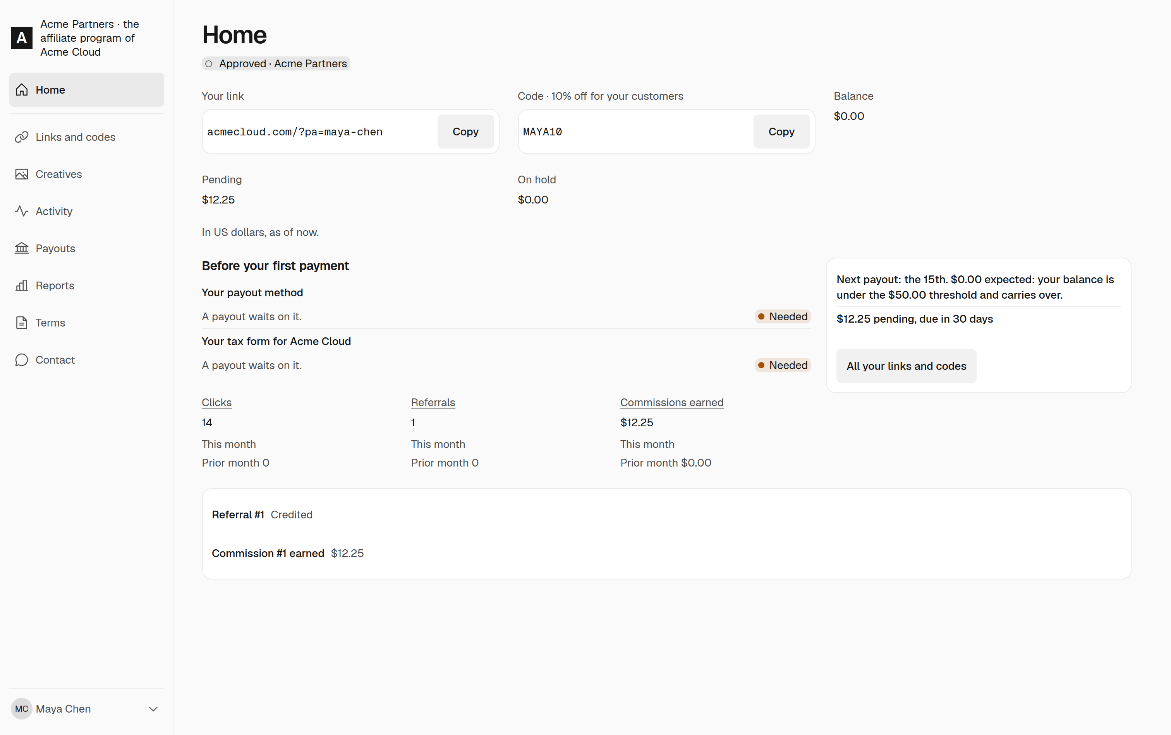
Task: Open the Contact page
Action: point(87,360)
